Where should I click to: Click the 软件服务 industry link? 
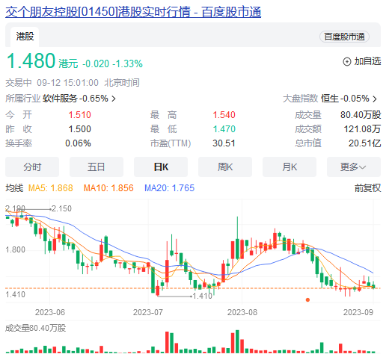coord(60,99)
